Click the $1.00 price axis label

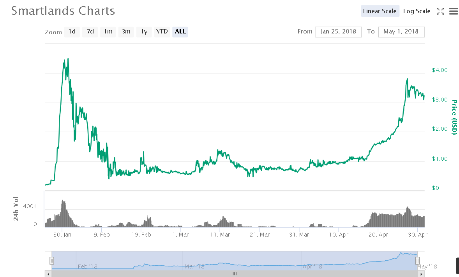440,159
